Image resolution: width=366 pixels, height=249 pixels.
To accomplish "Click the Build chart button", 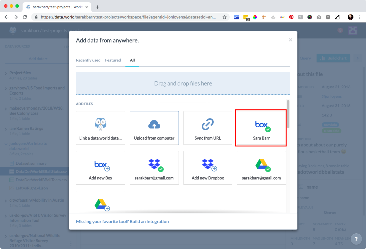I will pyautogui.click(x=333, y=58).
